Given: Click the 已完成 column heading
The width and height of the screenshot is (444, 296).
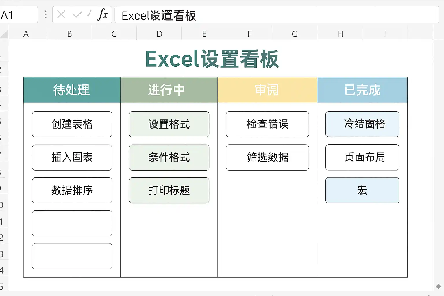Looking at the screenshot, I should pyautogui.click(x=362, y=90).
